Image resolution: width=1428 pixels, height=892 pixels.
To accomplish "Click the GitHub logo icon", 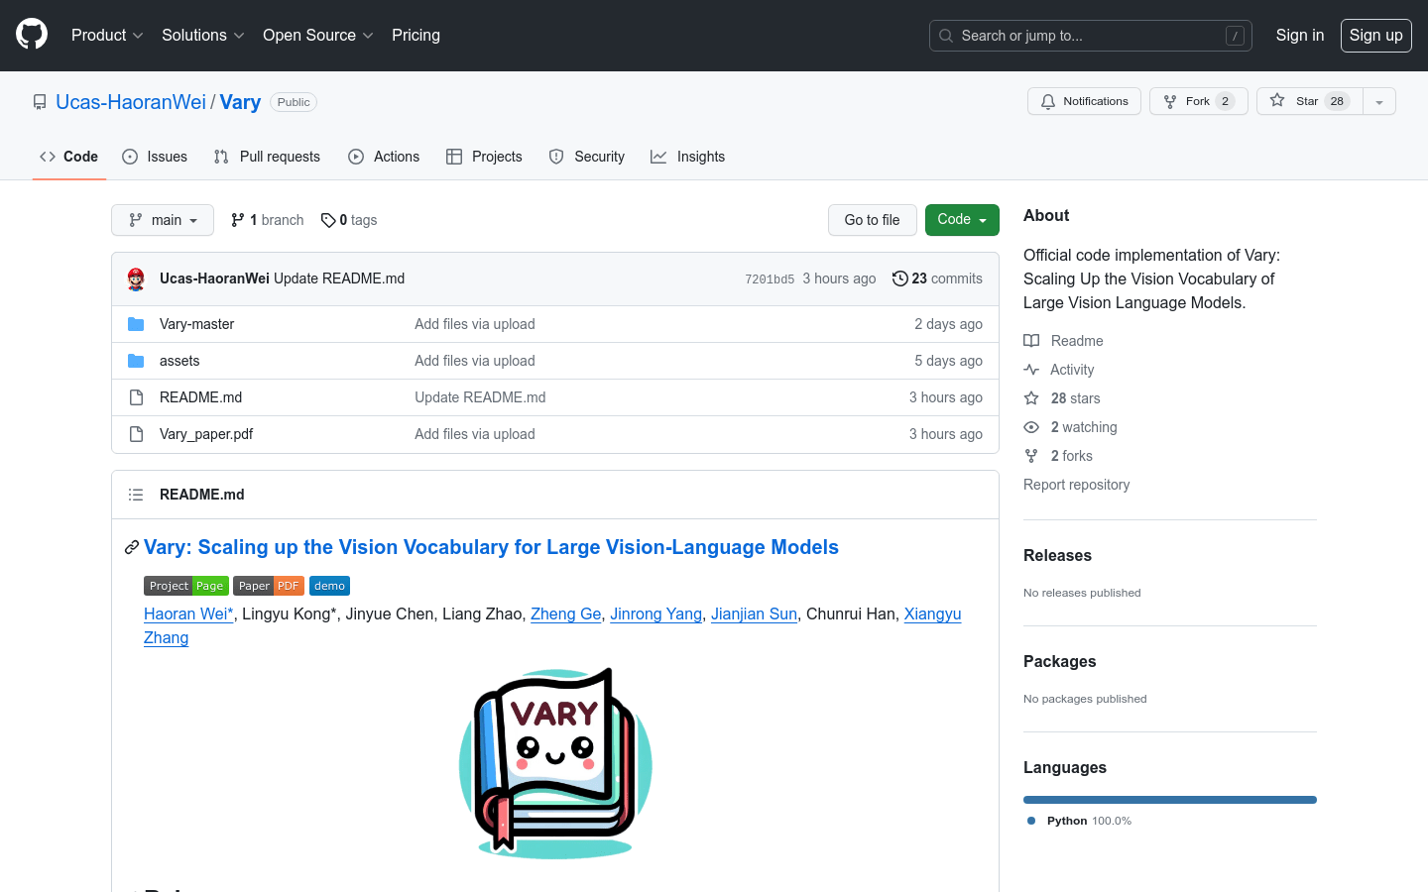I will tap(32, 35).
